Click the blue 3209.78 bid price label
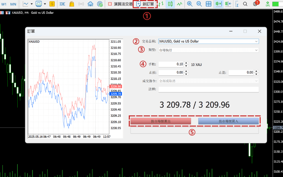The image size is (283, 177). (x=116, y=94)
